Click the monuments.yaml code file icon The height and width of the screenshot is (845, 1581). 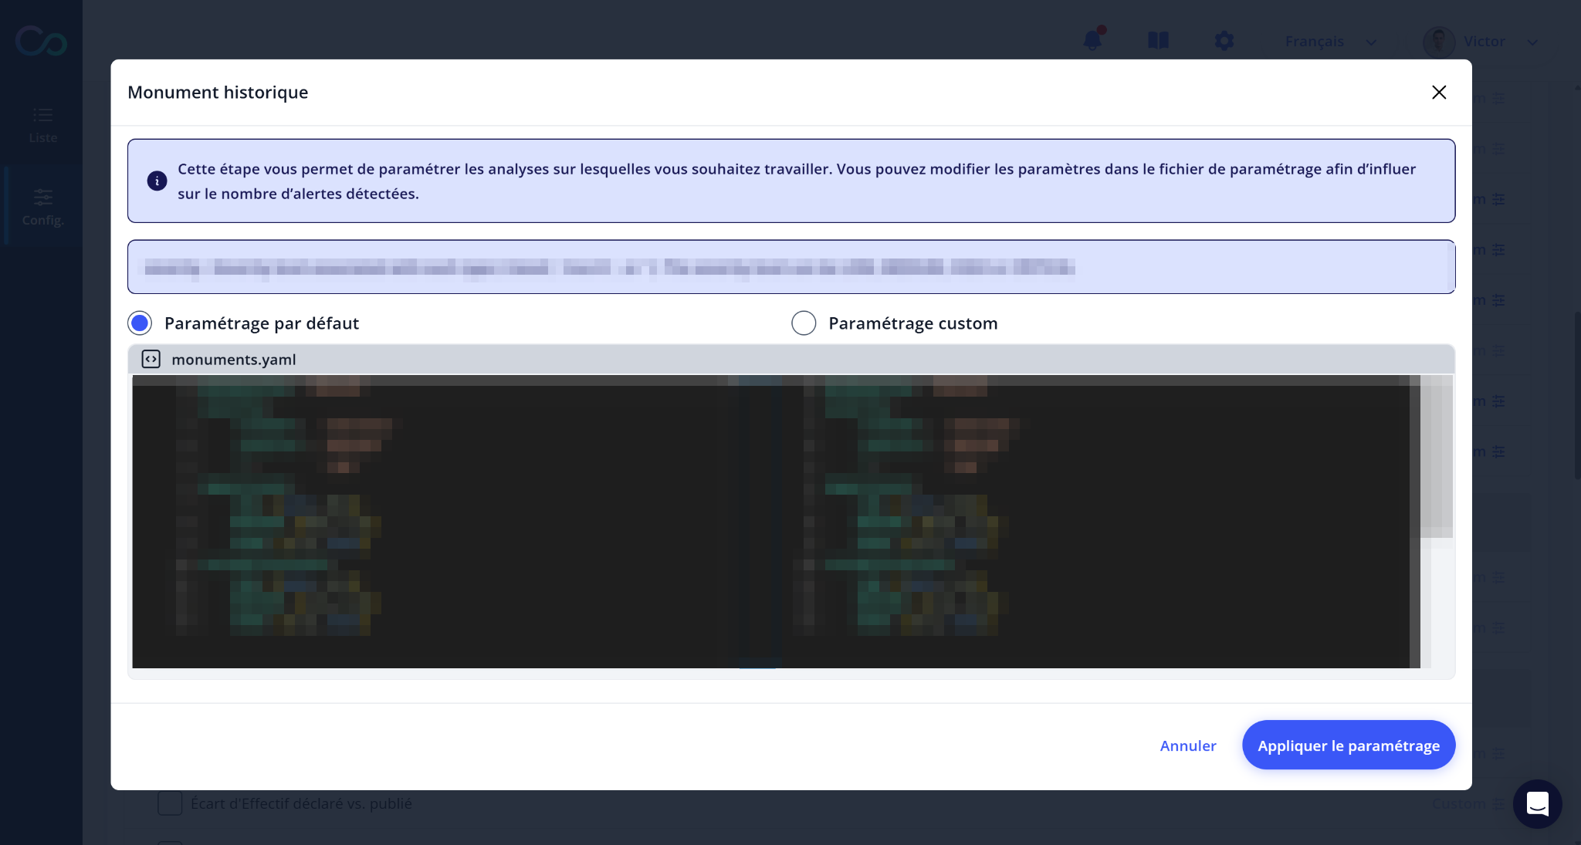pyautogui.click(x=151, y=359)
